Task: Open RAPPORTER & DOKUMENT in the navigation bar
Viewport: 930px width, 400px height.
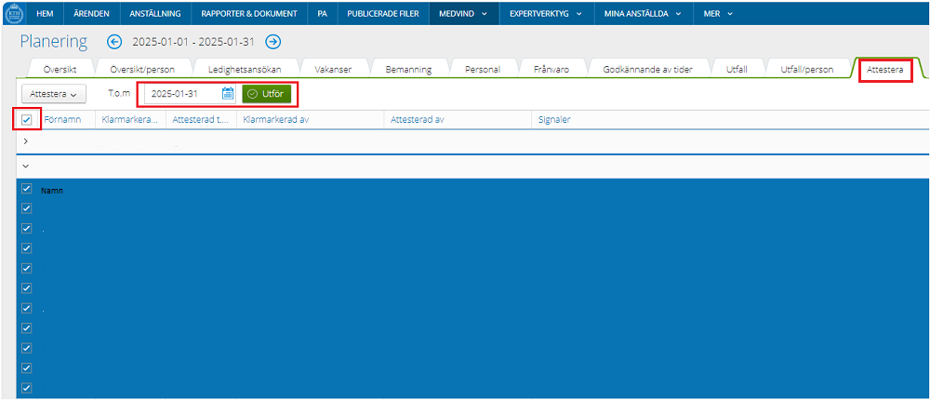Action: [x=249, y=14]
